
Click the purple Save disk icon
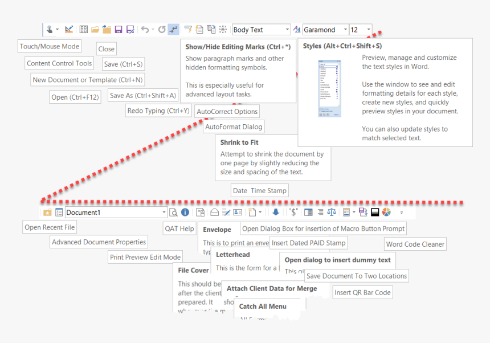[x=119, y=30]
